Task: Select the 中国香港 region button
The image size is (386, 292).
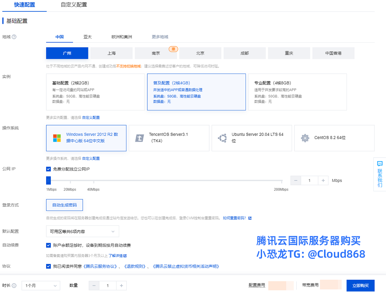Action: [334, 53]
